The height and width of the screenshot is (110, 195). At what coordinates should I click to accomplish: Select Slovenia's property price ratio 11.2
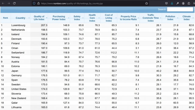coord(137,94)
